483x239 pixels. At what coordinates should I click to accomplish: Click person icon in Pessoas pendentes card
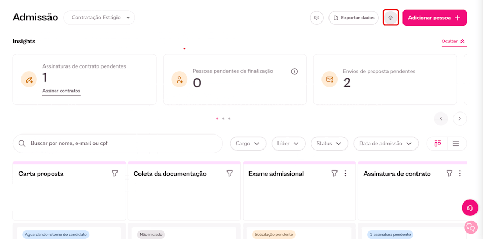point(179,80)
